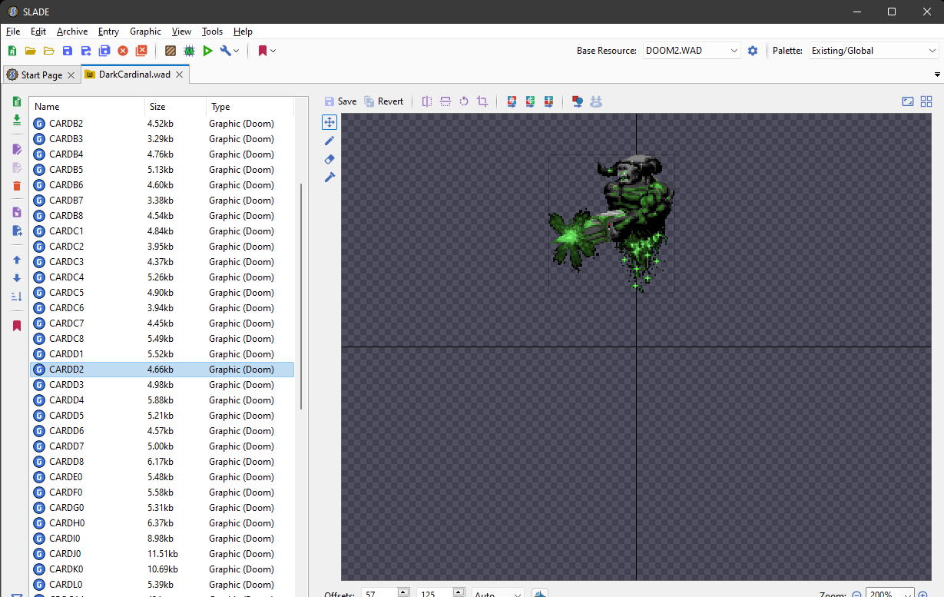Select the Drag offsets move tool
The height and width of the screenshot is (597, 944).
point(330,122)
